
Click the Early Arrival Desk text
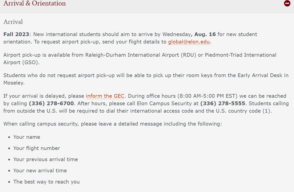point(260,75)
